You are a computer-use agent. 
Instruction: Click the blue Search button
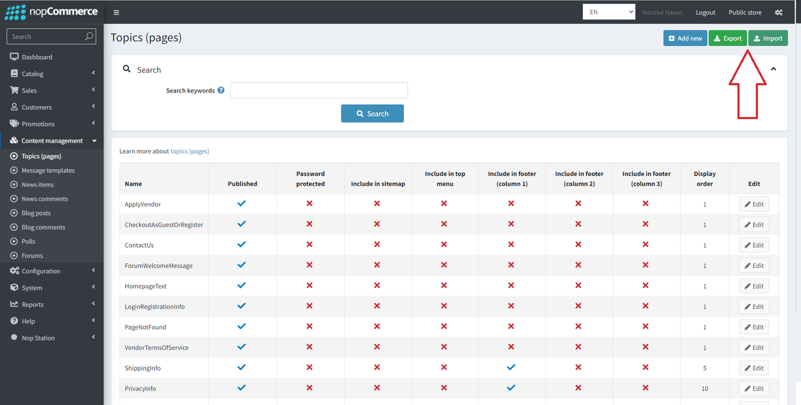click(372, 114)
